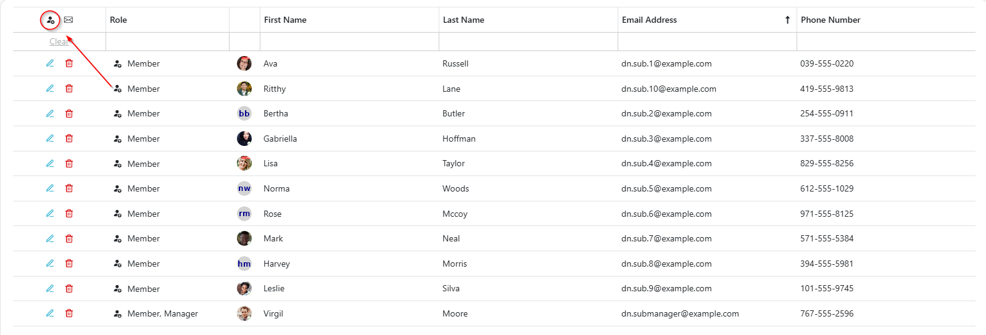Sort by the Last Name column header
Viewport: 986px width, 335px height.
click(463, 20)
